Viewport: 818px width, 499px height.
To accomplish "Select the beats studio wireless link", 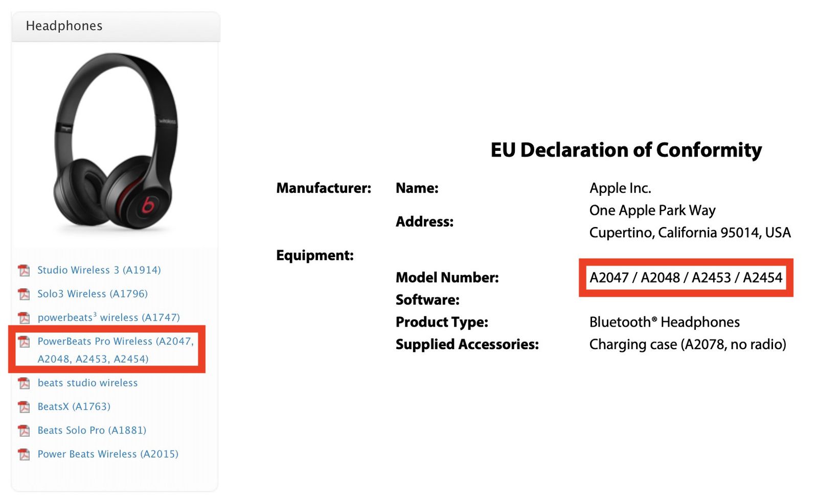I will point(87,383).
